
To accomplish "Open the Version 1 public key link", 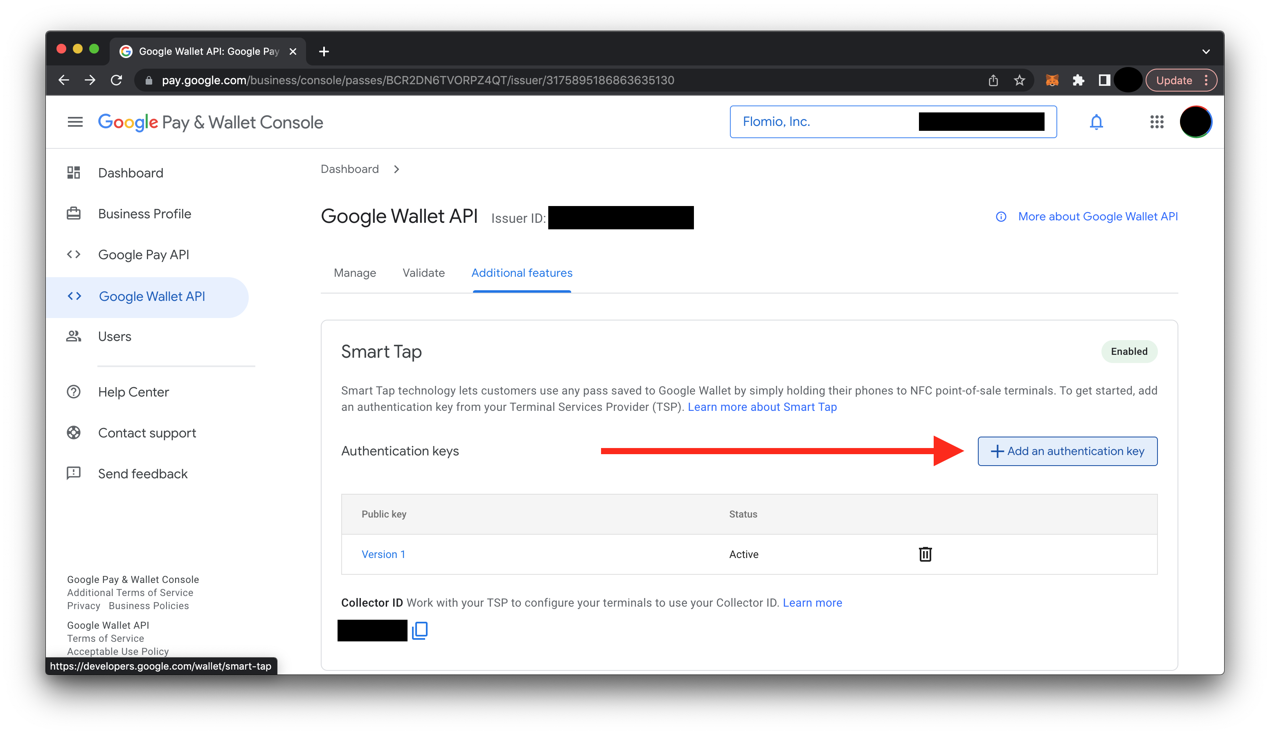I will pos(383,554).
